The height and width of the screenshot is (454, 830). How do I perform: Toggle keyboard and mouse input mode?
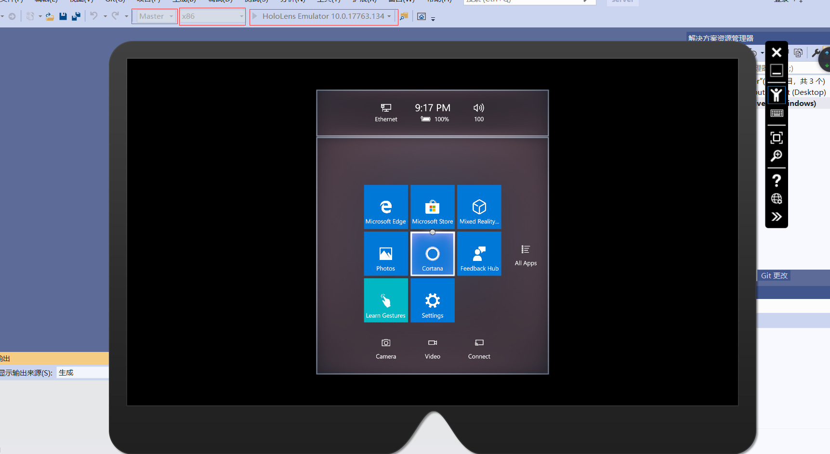777,113
